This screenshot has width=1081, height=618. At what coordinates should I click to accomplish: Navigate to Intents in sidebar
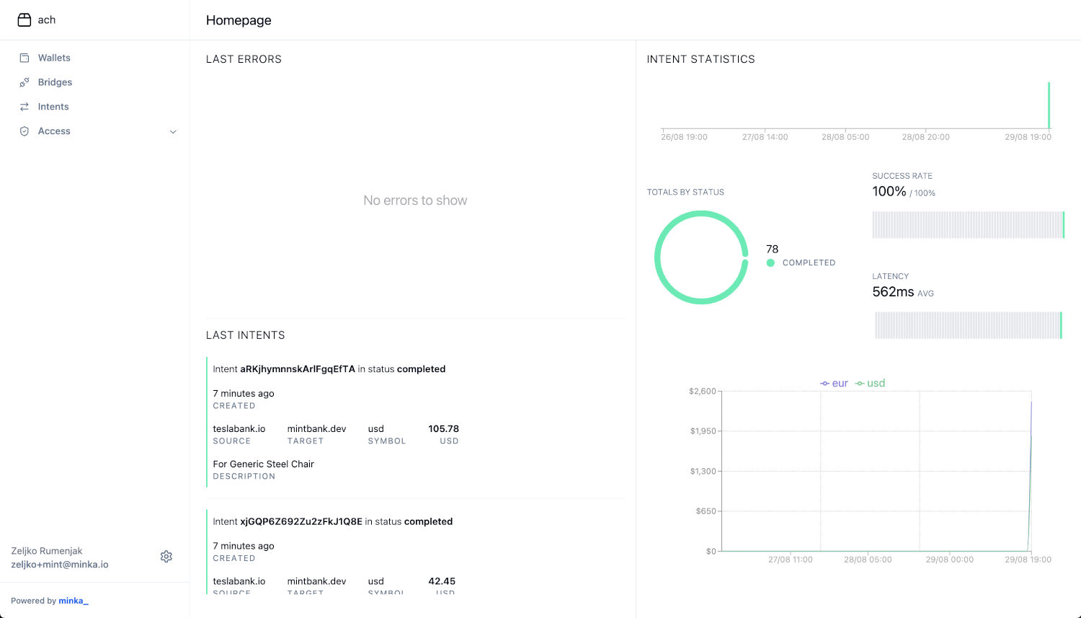pyautogui.click(x=53, y=107)
